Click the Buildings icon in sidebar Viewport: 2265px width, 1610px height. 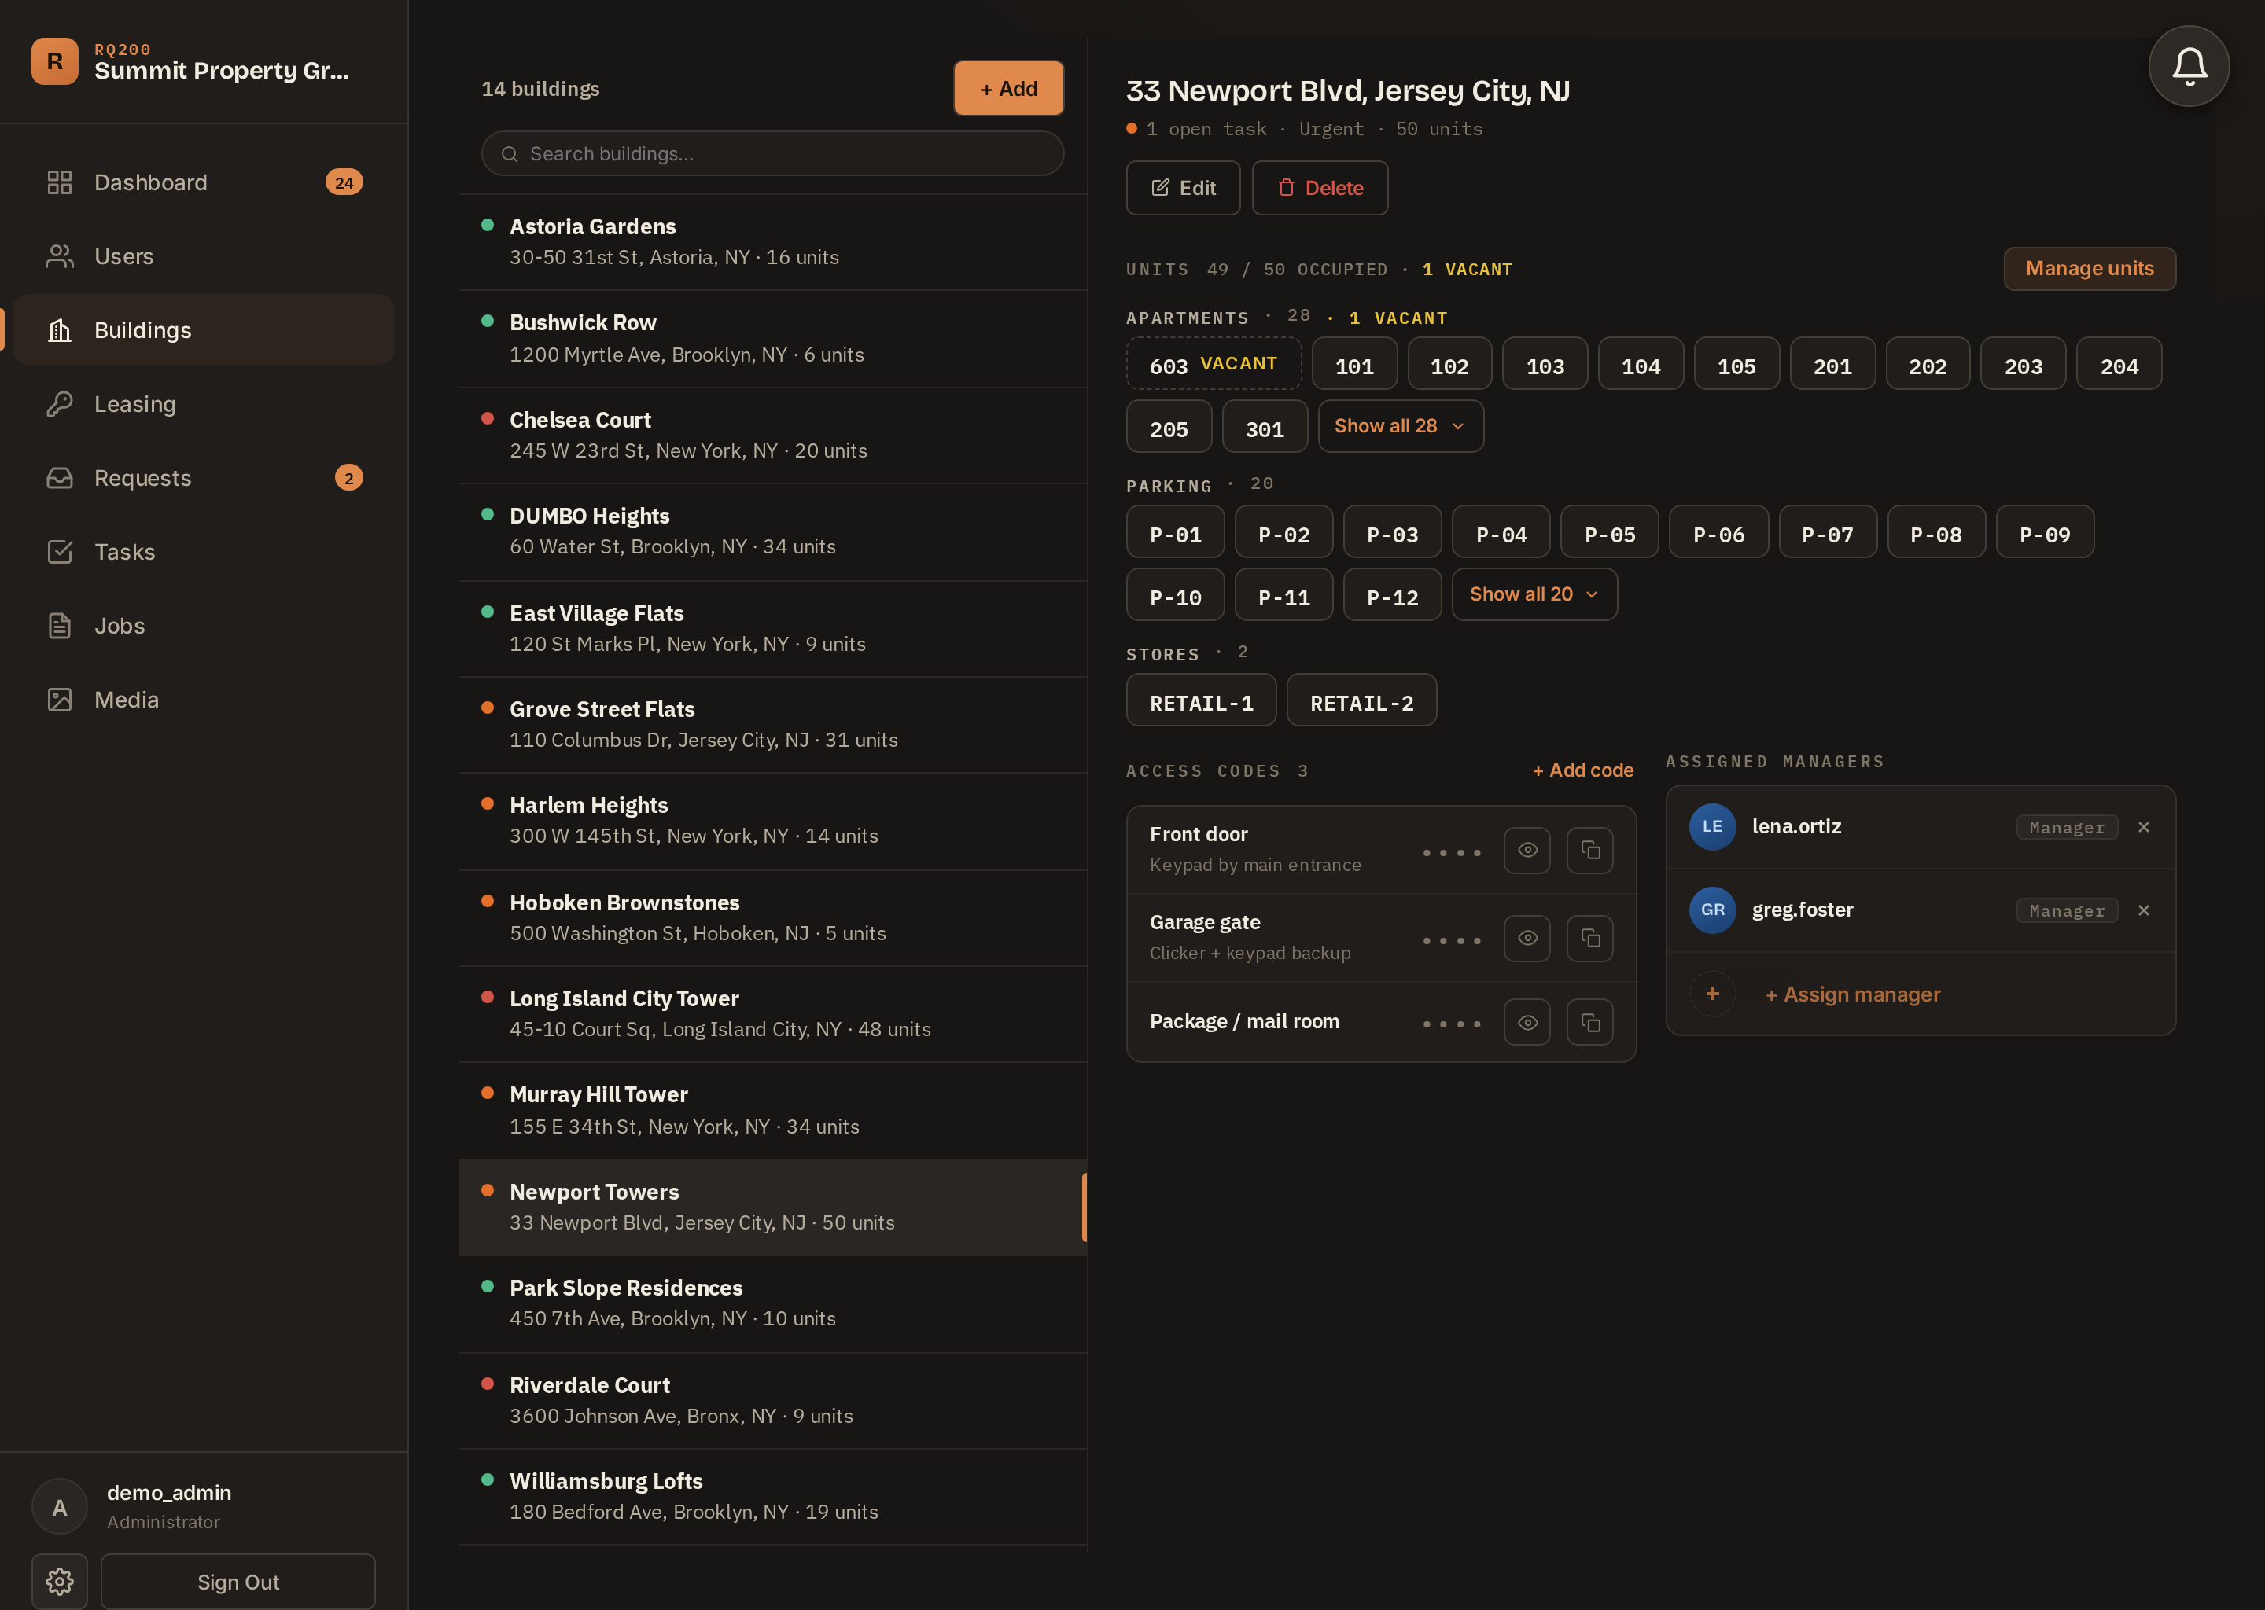pos(60,330)
